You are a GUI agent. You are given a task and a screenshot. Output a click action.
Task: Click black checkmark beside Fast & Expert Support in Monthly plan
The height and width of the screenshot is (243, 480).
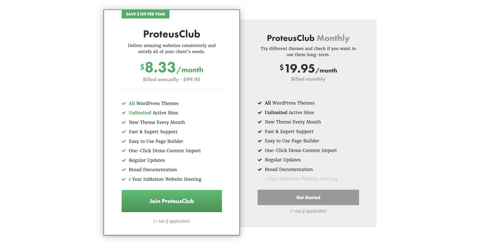[259, 131]
